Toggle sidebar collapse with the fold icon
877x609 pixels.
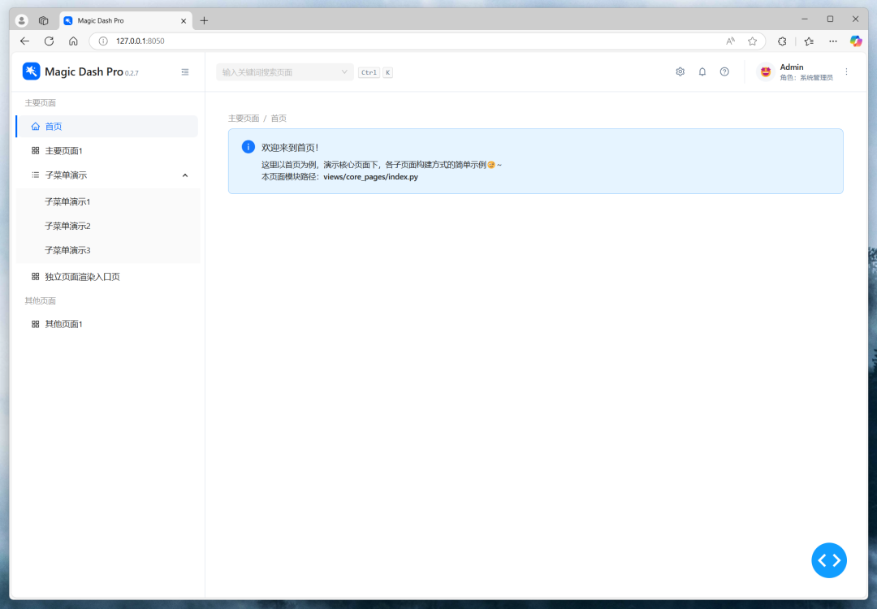[185, 71]
